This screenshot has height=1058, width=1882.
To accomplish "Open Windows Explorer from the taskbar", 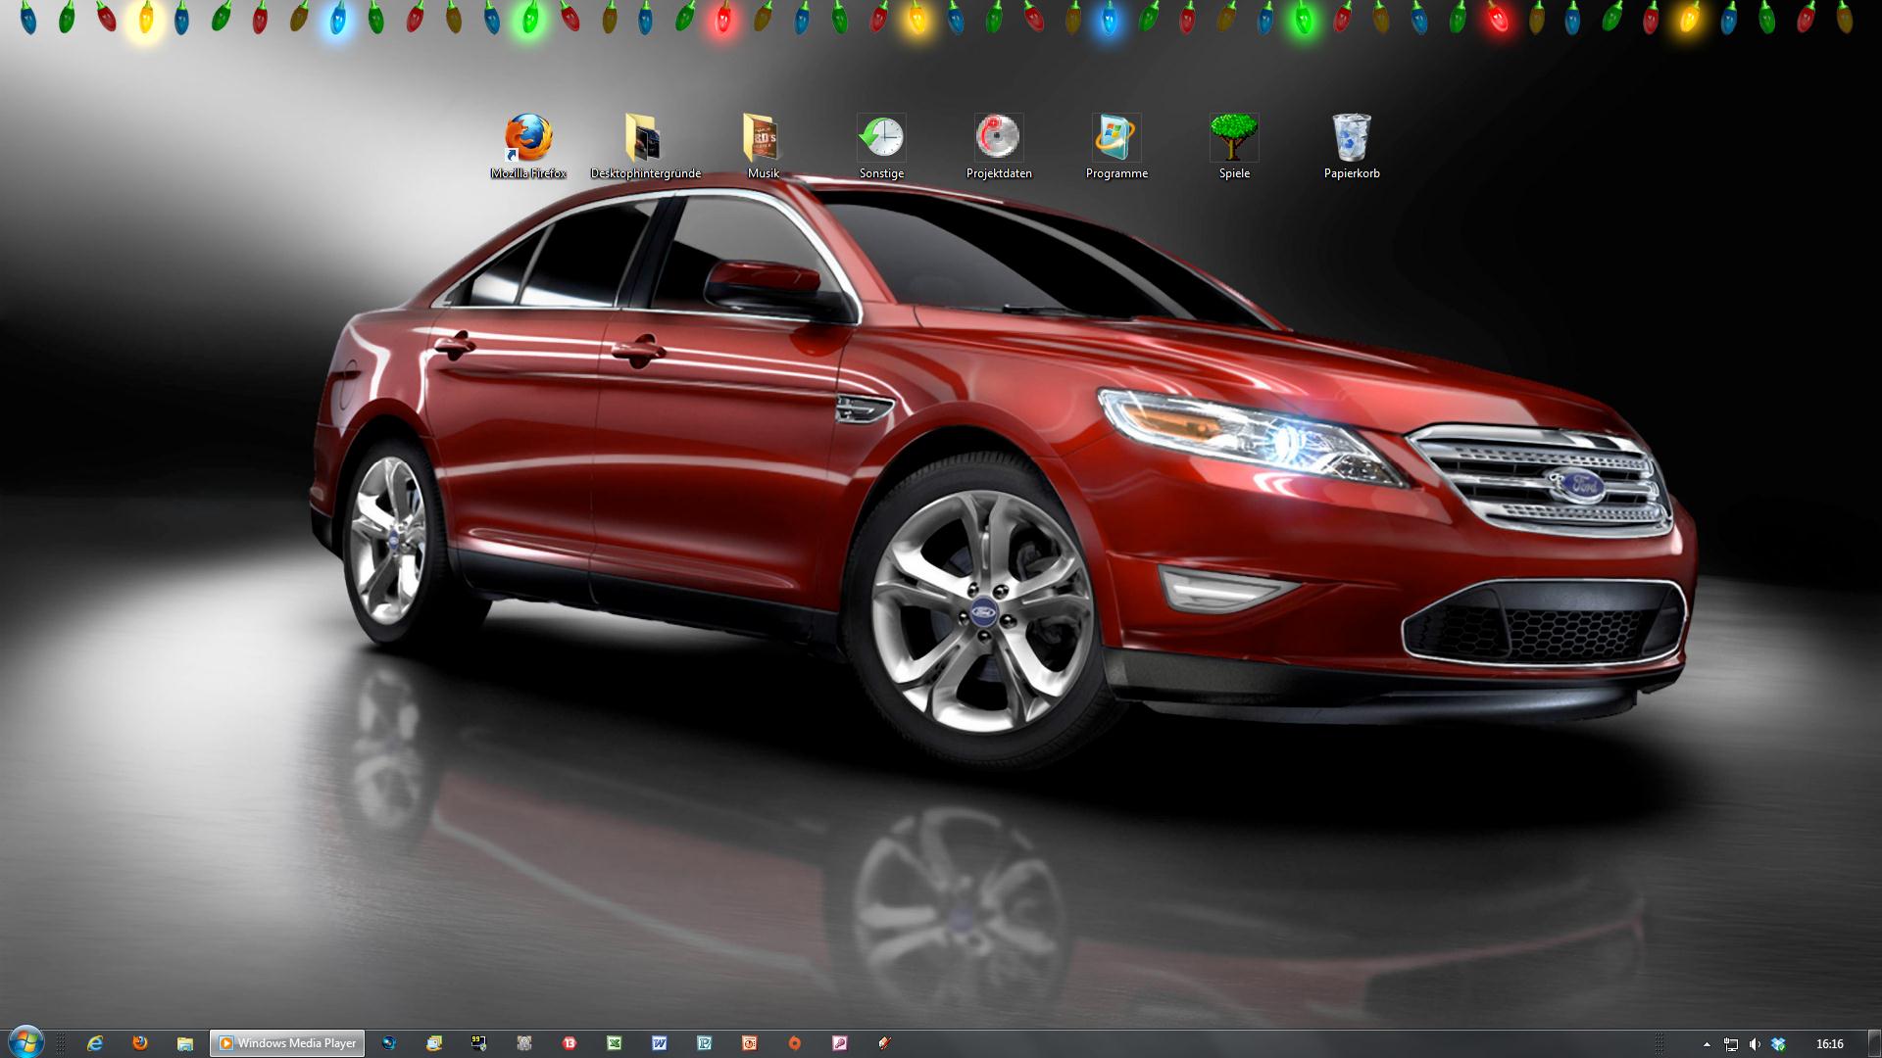I will pos(185,1043).
